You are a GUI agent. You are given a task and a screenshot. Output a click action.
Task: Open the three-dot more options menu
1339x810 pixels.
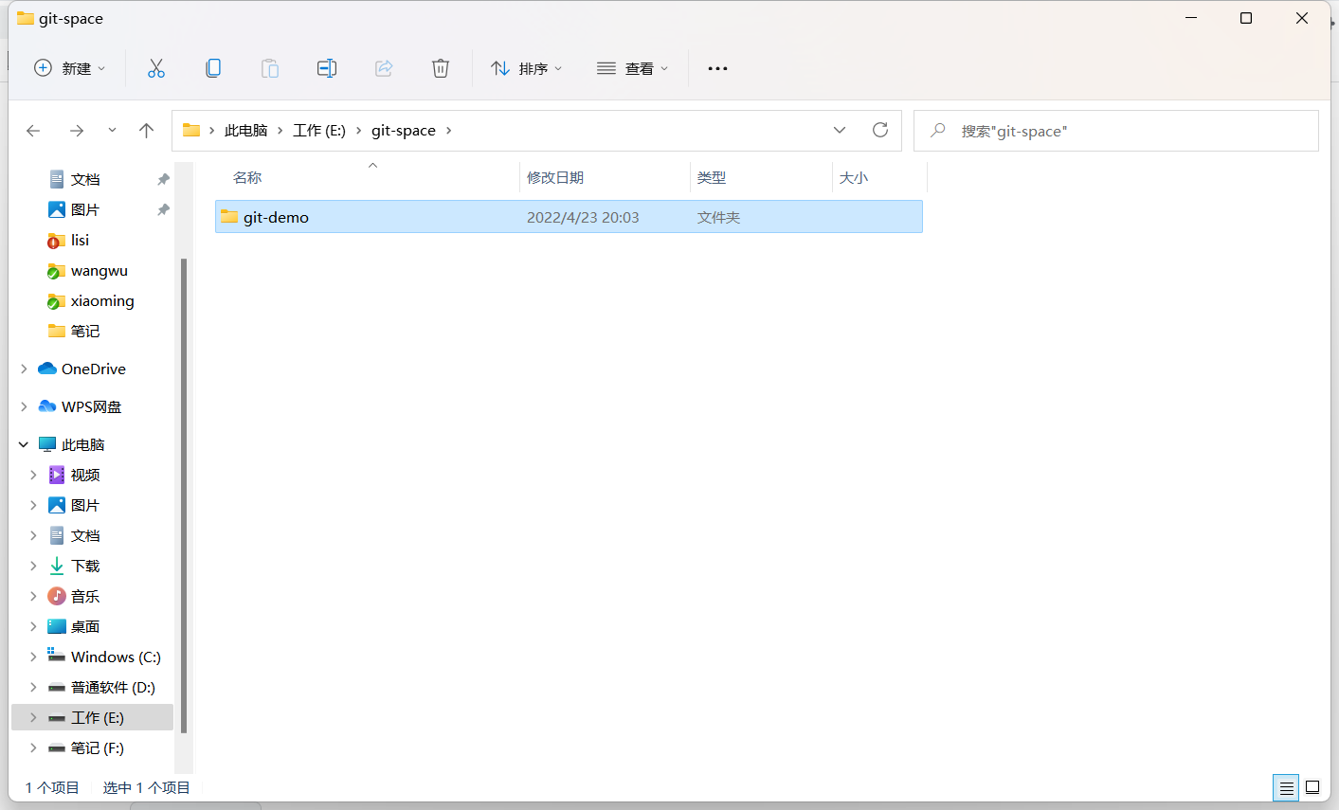pos(718,68)
